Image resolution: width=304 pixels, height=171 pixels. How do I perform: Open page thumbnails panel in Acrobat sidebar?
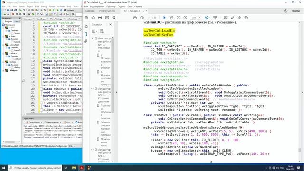point(86,27)
